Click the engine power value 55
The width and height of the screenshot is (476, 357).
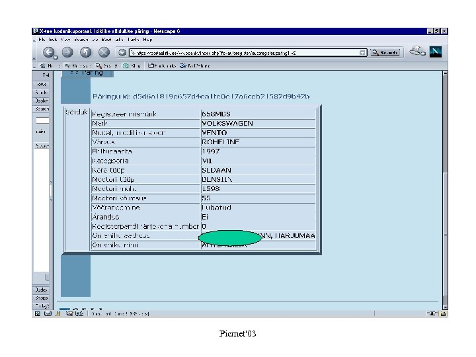point(206,198)
